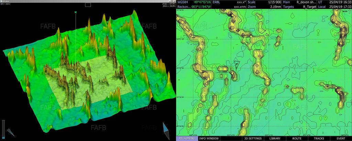Viewport: 352px width, 141px height.
Task: Click the green flag marker in 3D view
Action: pyautogui.click(x=75, y=13)
